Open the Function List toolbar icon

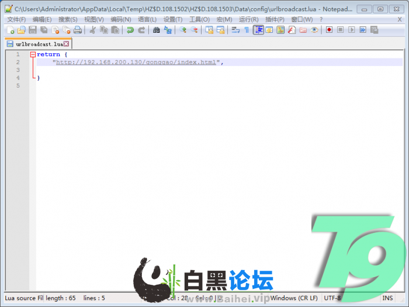pos(292,30)
